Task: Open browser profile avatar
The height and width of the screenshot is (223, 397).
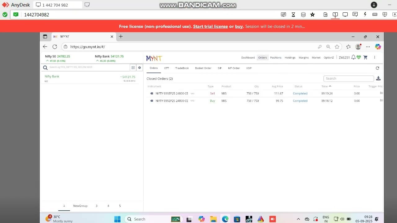Action: (358, 47)
